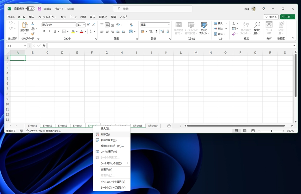Apply bold formatting with the B icon
The image size is (301, 194).
[44, 31]
